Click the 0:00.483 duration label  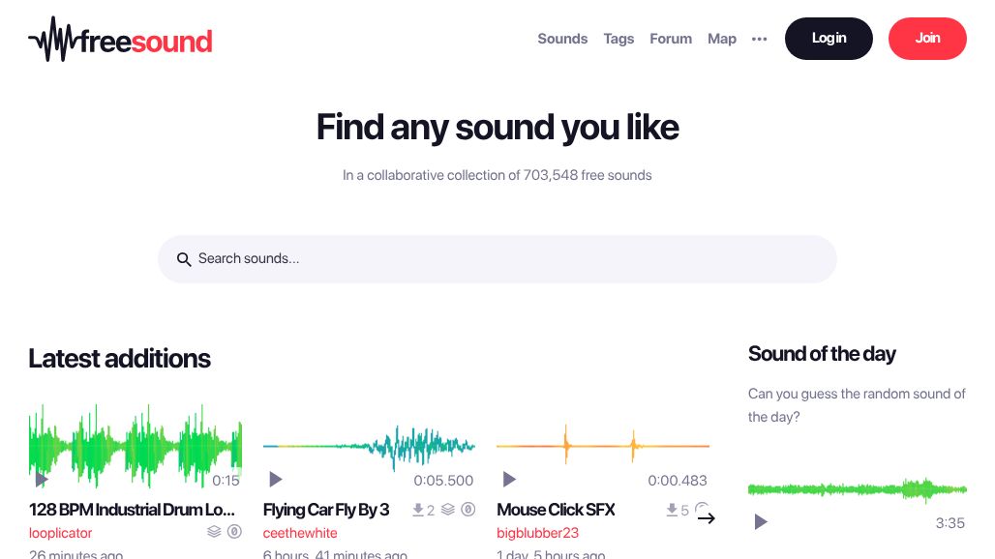pos(678,481)
